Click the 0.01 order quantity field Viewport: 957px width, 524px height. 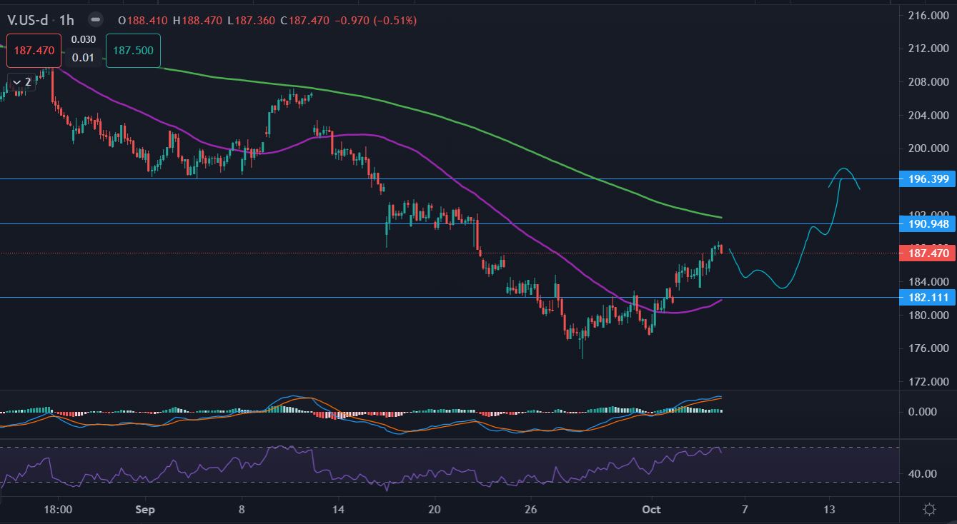pyautogui.click(x=83, y=57)
